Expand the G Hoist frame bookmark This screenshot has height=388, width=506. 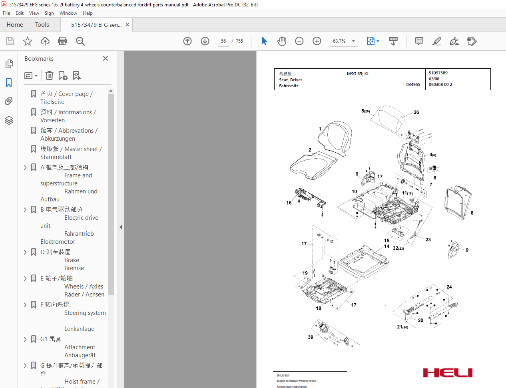[x=25, y=366]
